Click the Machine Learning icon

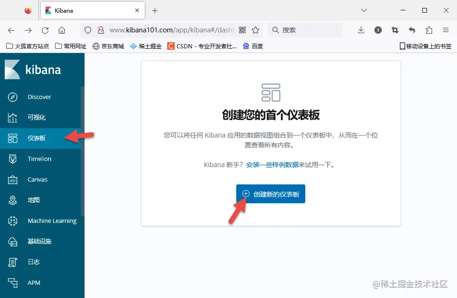click(13, 221)
